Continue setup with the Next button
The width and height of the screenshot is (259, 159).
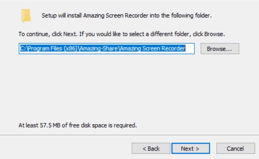191,148
